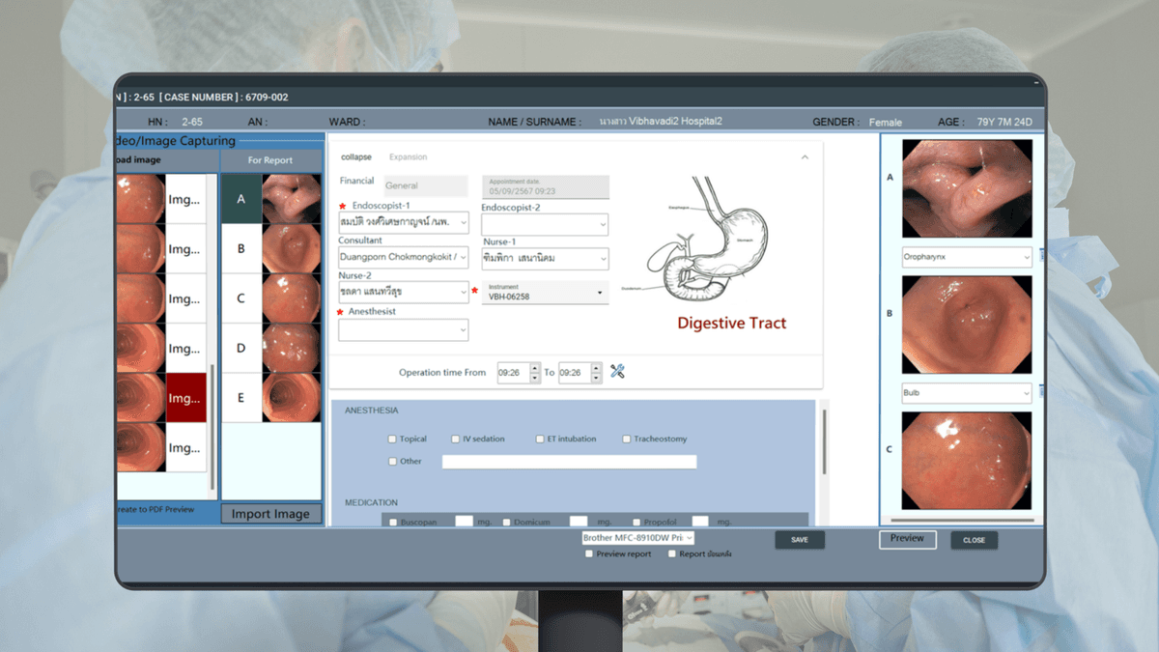Viewport: 1159px width, 652px height.
Task: Check the Buscopan medication checkbox
Action: [x=392, y=522]
